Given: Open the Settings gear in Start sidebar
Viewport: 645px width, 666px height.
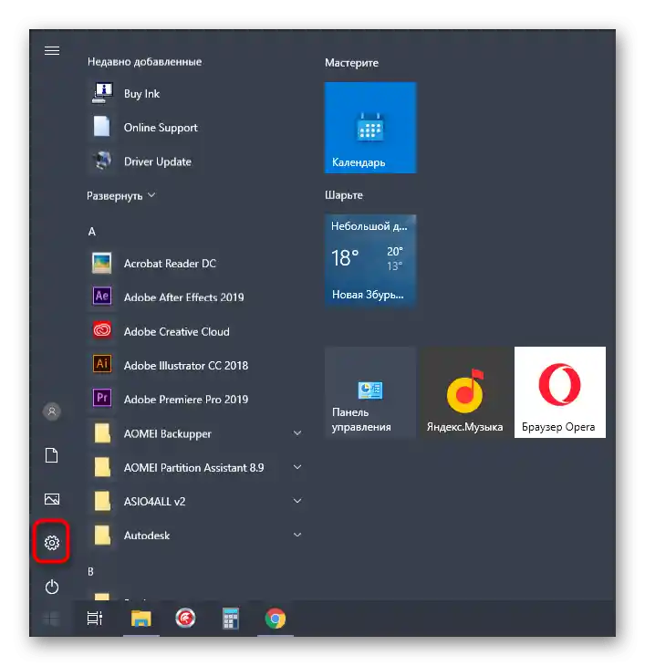Looking at the screenshot, I should [52, 543].
